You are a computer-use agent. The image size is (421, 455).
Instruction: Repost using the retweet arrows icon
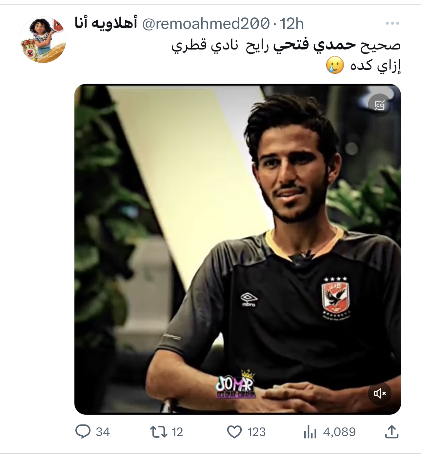(159, 432)
